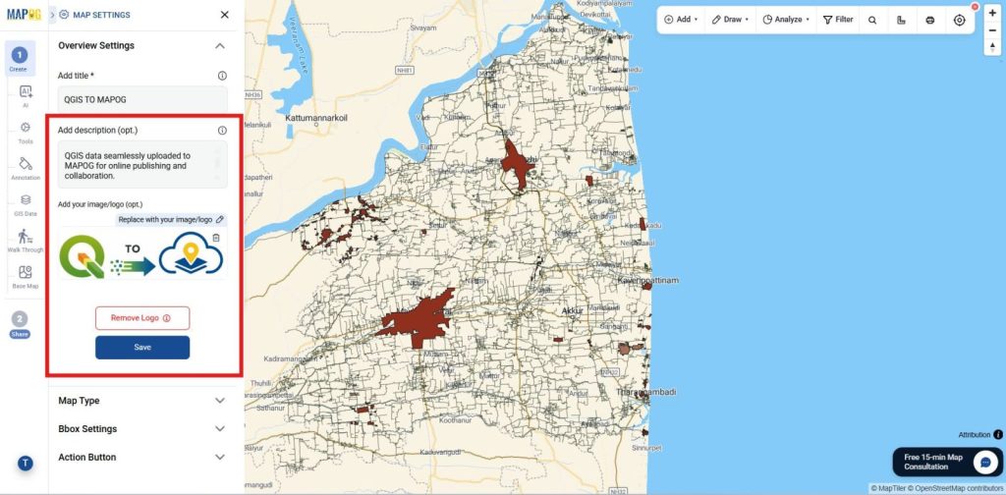This screenshot has width=1006, height=495.
Task: Click the print map icon
Action: point(930,20)
